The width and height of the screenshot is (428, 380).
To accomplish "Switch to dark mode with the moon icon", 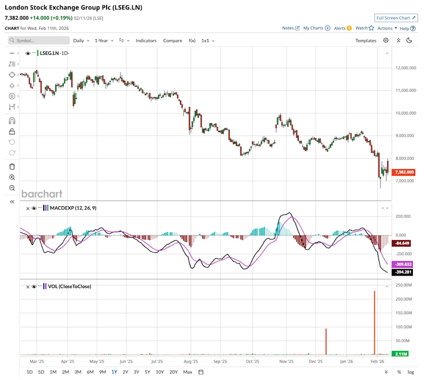I will tap(409, 40).
